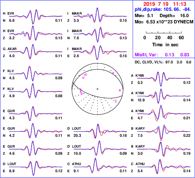The height and width of the screenshot is (178, 195).
Task: Click the phi,dip,rake values line
Action: tap(163, 9)
